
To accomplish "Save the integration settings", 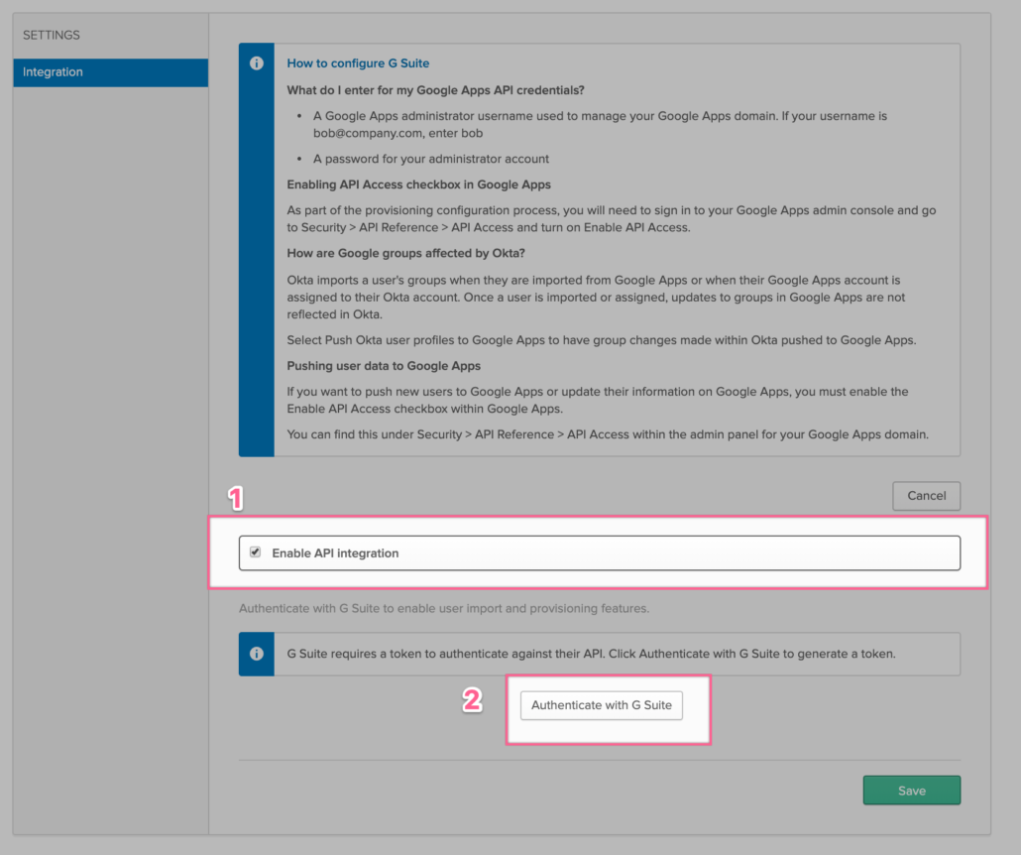I will click(x=912, y=790).
